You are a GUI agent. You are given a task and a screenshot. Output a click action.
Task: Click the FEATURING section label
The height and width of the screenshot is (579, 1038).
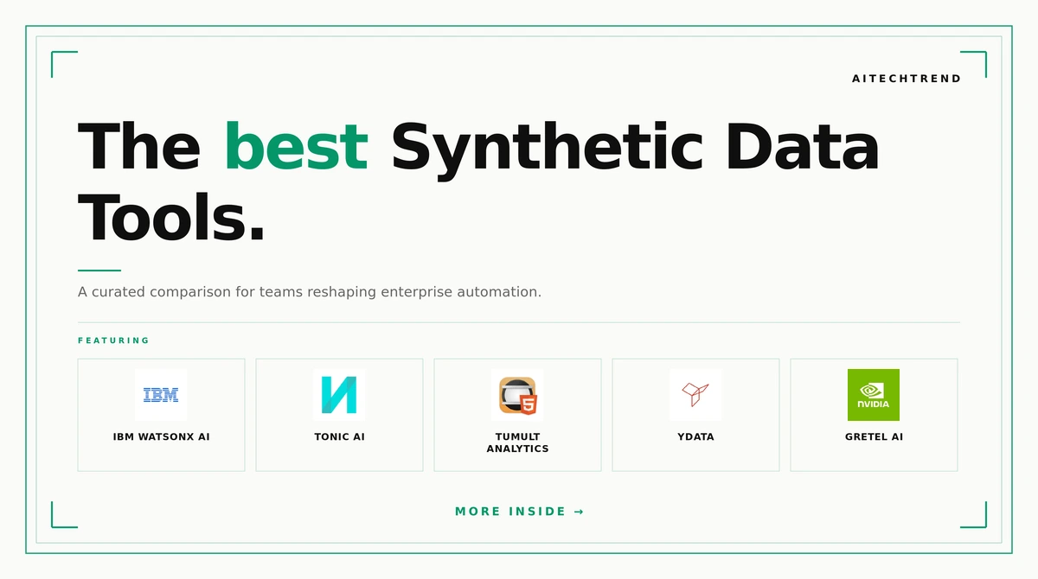click(113, 340)
